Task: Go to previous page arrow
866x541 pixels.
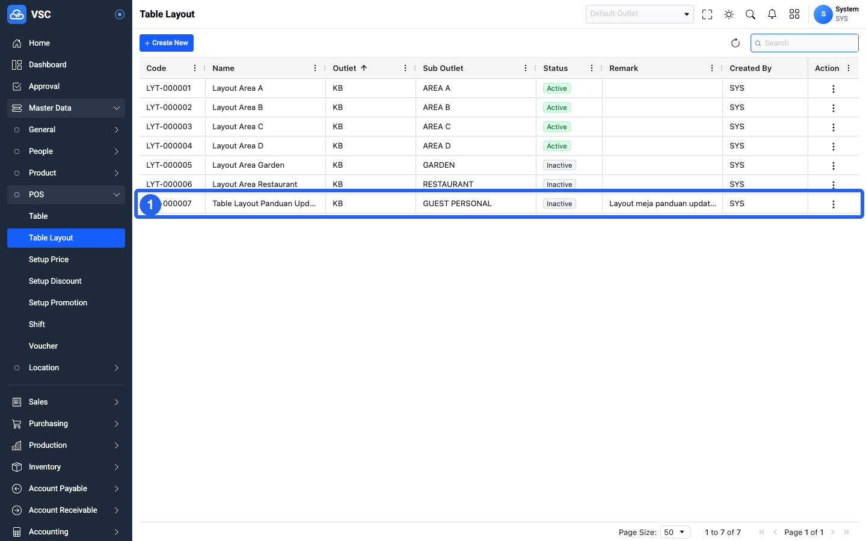Action: pyautogui.click(x=775, y=532)
